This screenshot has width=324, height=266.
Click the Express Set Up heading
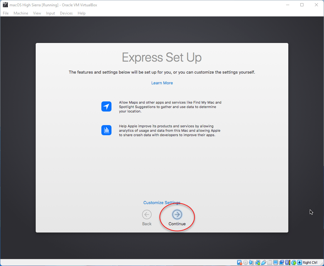click(162, 57)
